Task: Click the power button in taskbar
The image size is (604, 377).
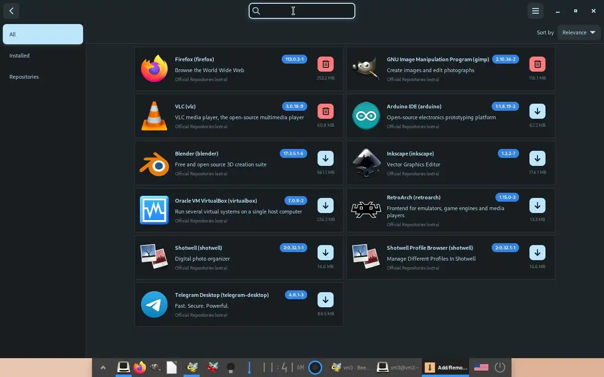Action: pyautogui.click(x=500, y=368)
